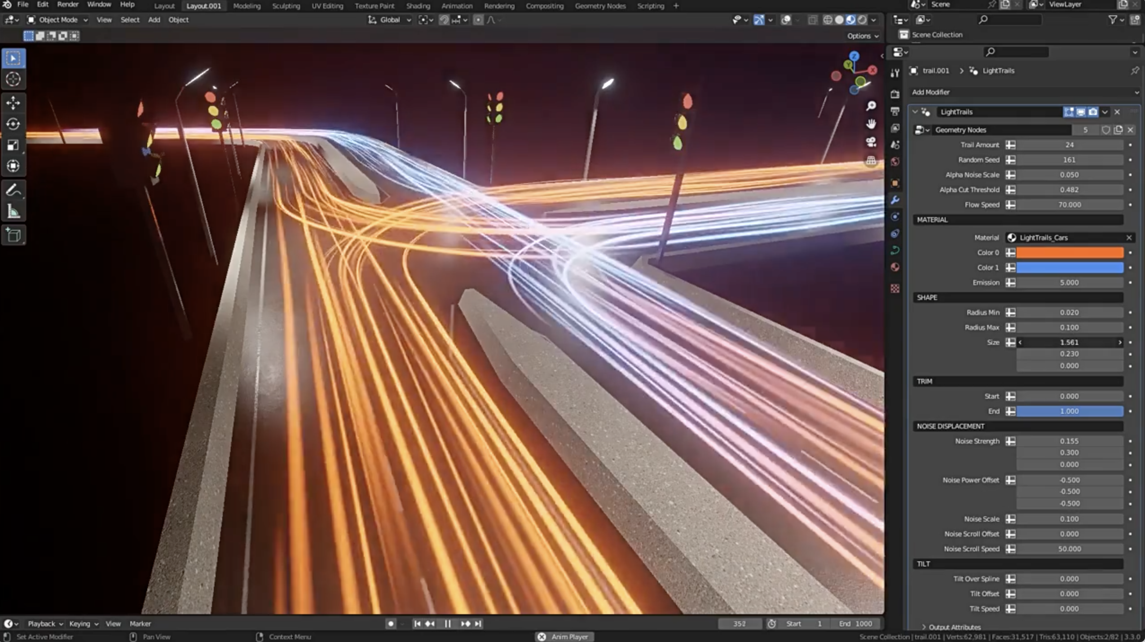Select the Rotate tool in the toolbar
Viewport: 1145px width, 642px height.
(13, 124)
